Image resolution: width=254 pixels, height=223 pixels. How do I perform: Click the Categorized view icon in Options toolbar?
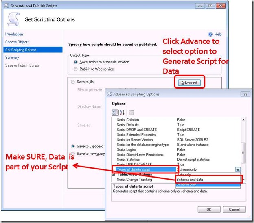[x=115, y=113]
